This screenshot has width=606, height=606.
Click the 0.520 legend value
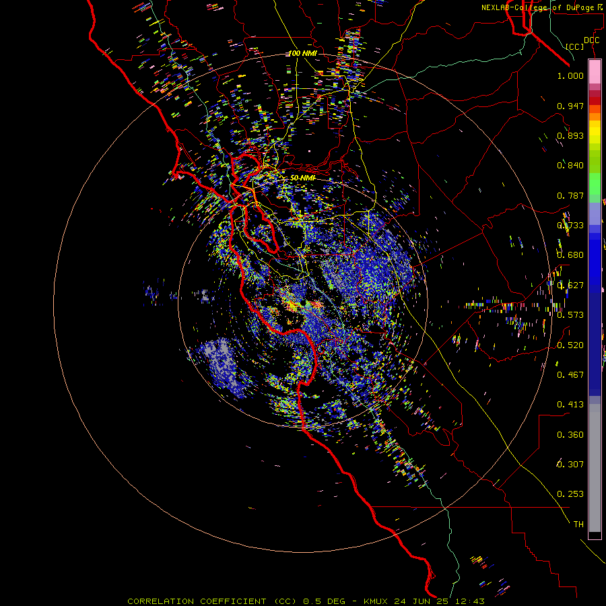(x=570, y=345)
